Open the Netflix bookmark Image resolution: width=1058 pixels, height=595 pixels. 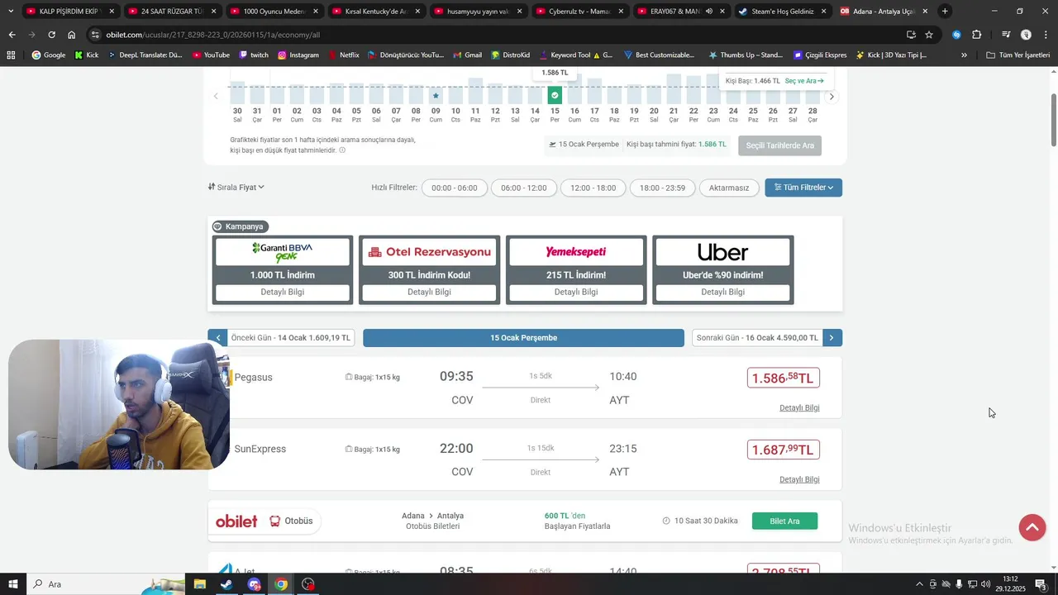pos(343,55)
